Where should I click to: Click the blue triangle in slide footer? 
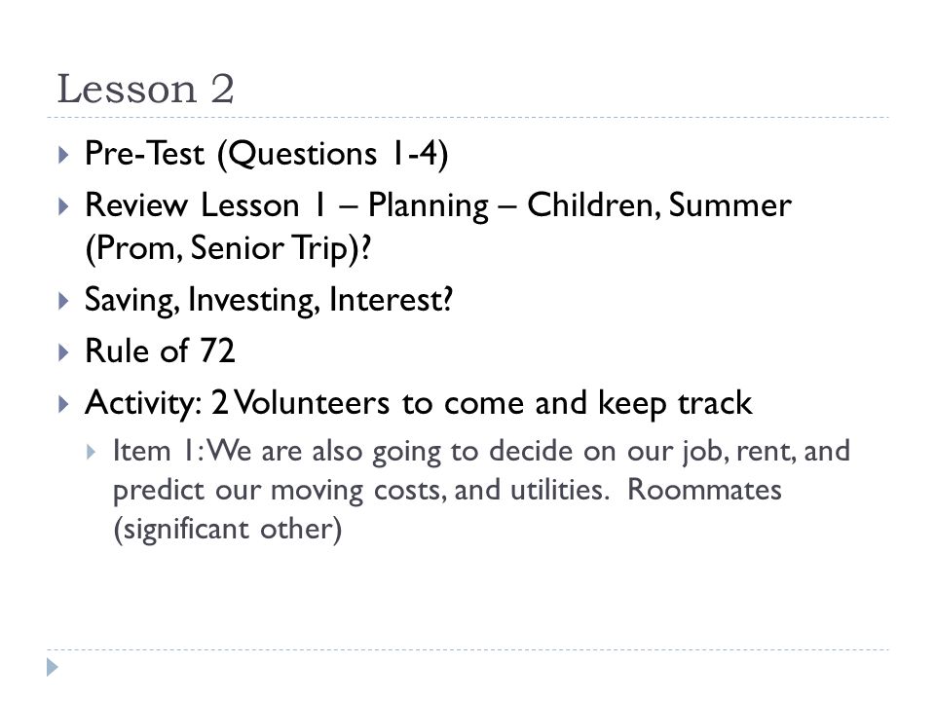tap(53, 667)
